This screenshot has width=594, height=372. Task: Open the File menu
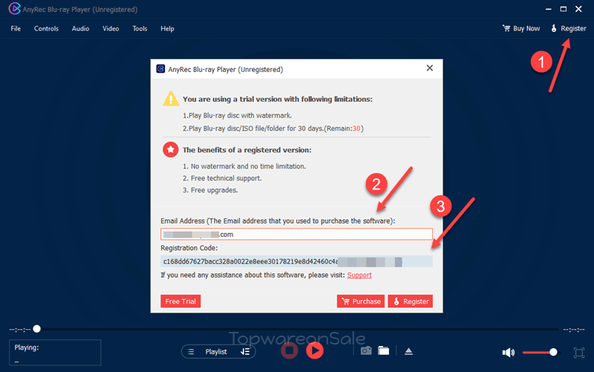(16, 29)
